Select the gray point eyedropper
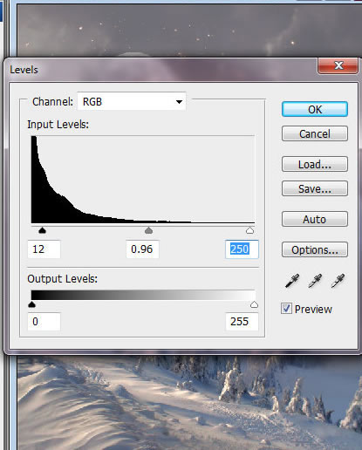Screen dimensions: 362x450 (x=315, y=281)
